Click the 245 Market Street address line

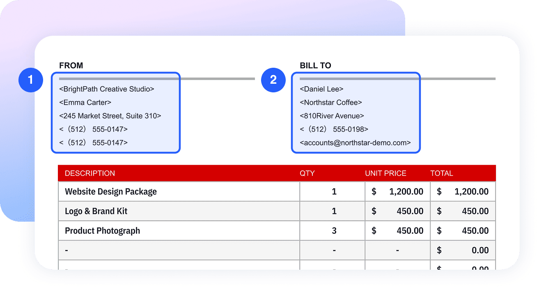tap(110, 116)
